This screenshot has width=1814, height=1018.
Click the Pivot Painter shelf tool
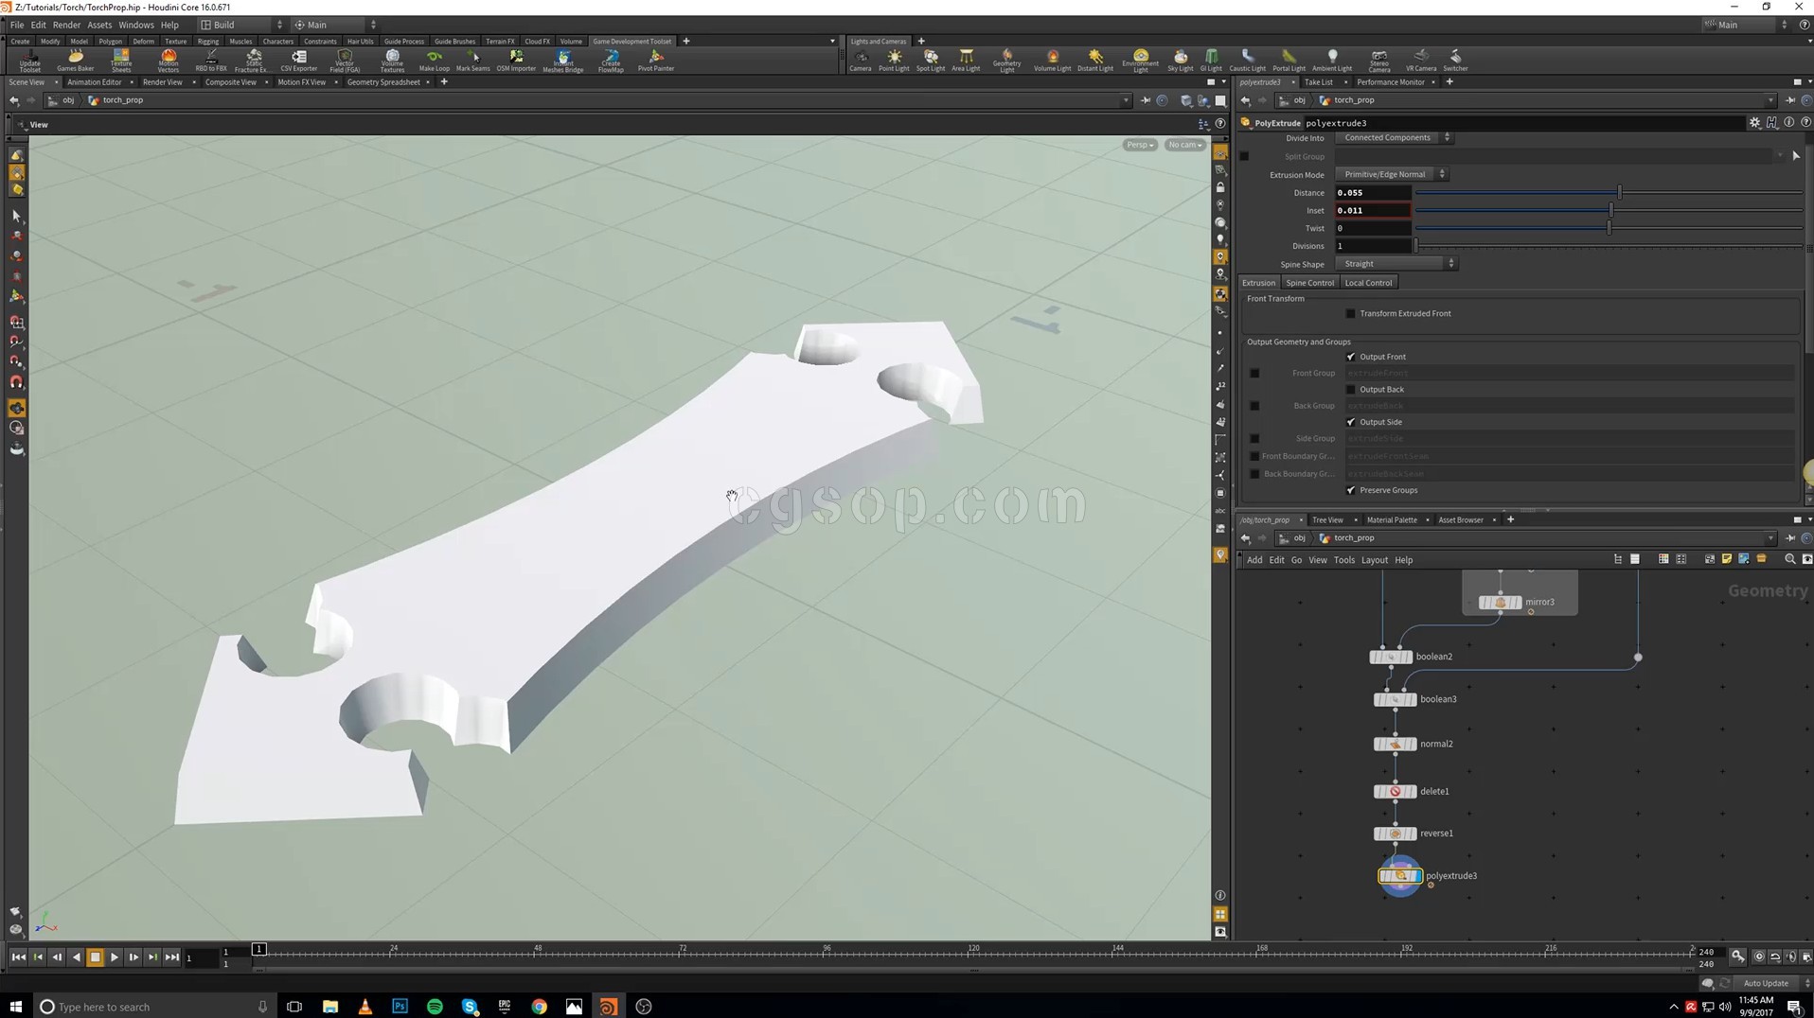[655, 60]
